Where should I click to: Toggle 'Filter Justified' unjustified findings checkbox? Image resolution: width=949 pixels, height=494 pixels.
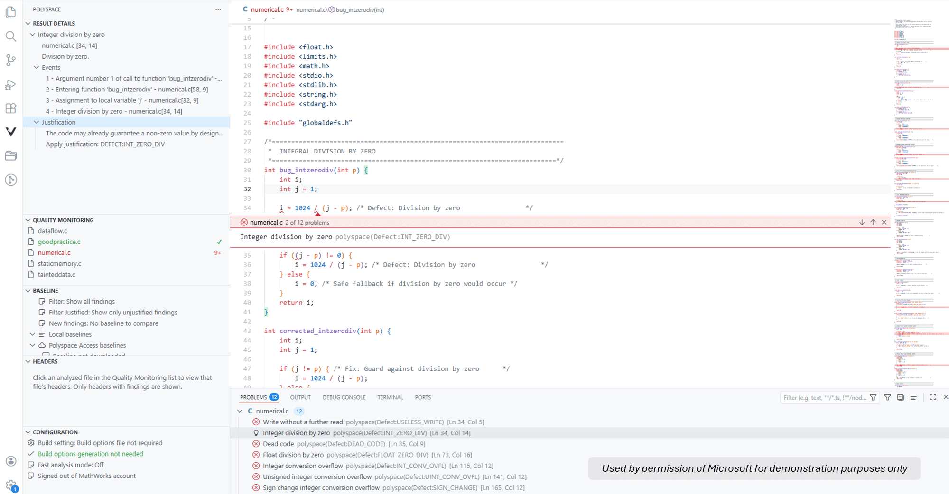point(42,313)
